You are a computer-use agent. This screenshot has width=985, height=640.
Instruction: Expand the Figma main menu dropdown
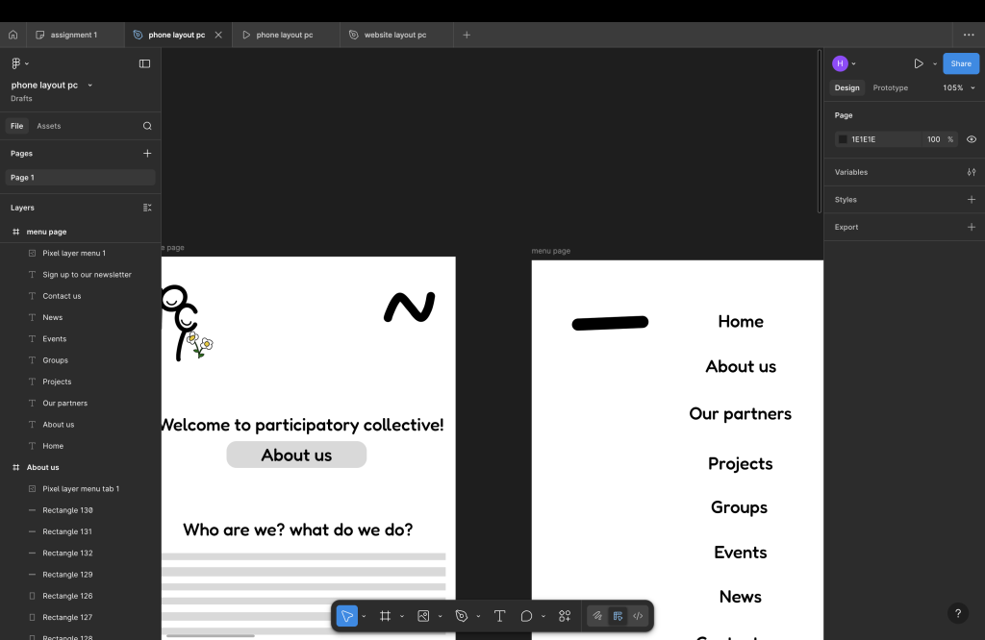pos(19,63)
